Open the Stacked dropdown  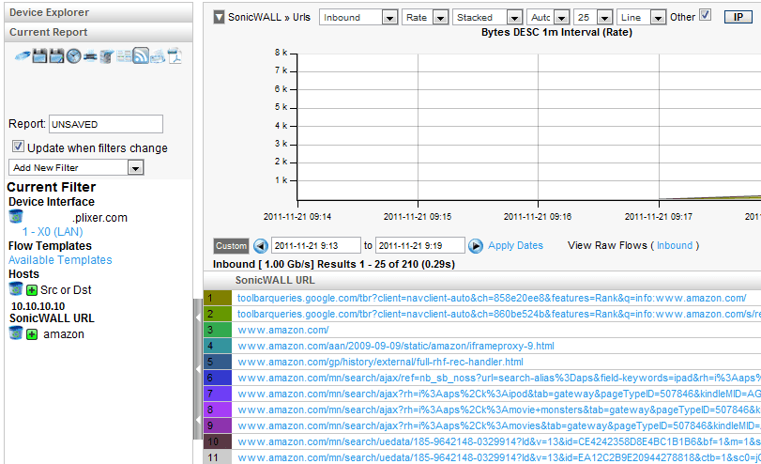(487, 18)
